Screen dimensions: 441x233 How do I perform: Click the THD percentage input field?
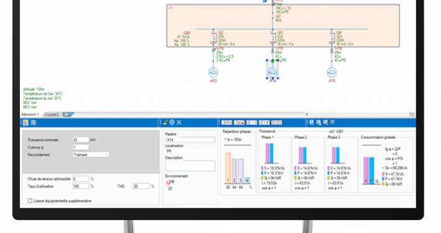(x=141, y=186)
